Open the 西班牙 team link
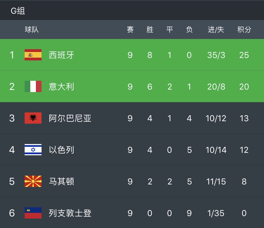264x228 pixels. pyautogui.click(x=61, y=55)
